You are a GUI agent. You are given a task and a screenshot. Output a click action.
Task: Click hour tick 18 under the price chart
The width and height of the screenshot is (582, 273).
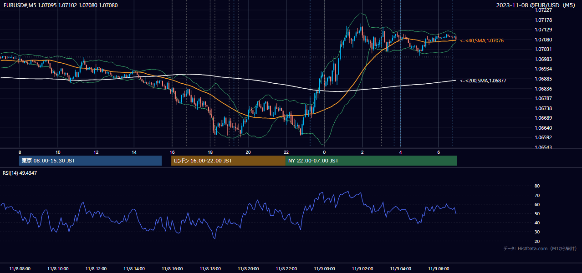[x=210, y=152]
